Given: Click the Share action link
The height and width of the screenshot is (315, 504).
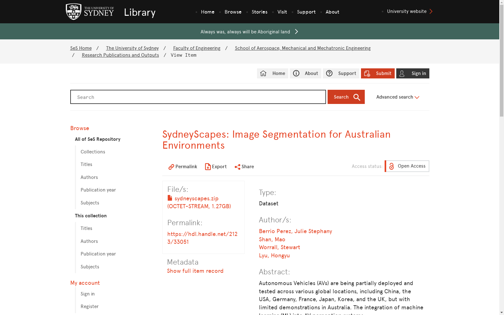Looking at the screenshot, I should (x=244, y=167).
